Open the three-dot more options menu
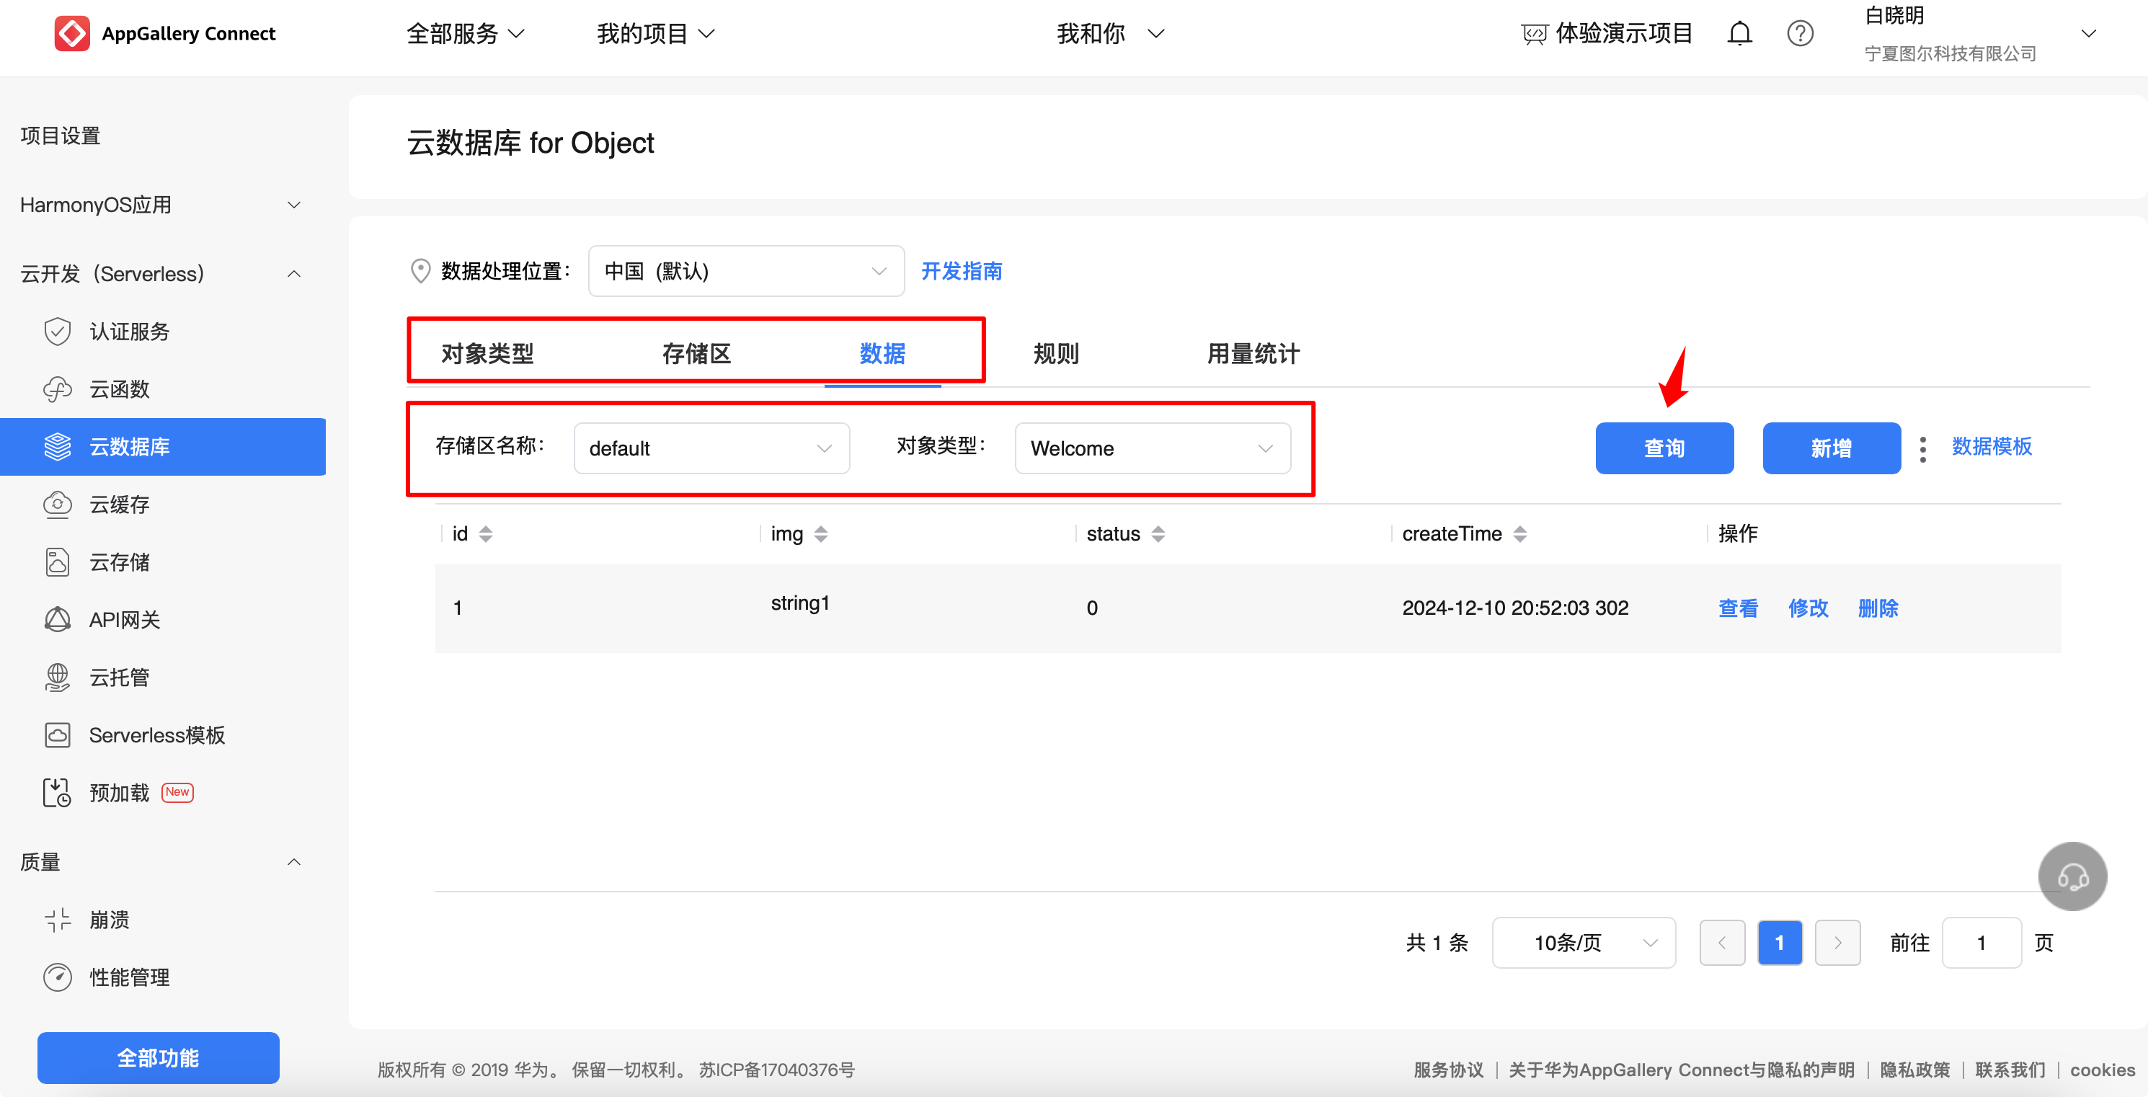2148x1097 pixels. [x=1923, y=448]
